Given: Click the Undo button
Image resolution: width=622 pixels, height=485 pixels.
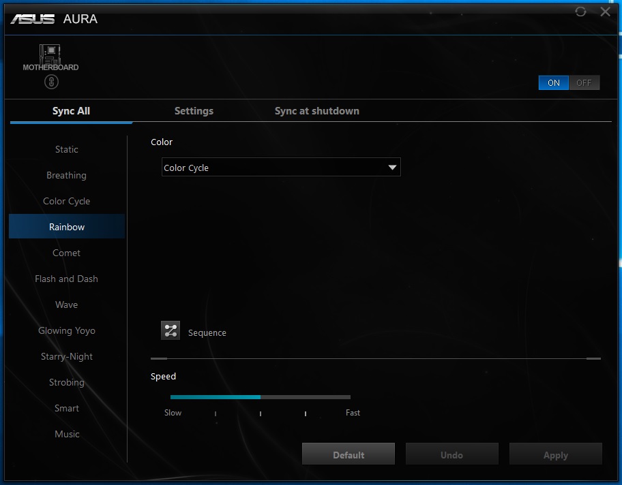Looking at the screenshot, I should [451, 454].
